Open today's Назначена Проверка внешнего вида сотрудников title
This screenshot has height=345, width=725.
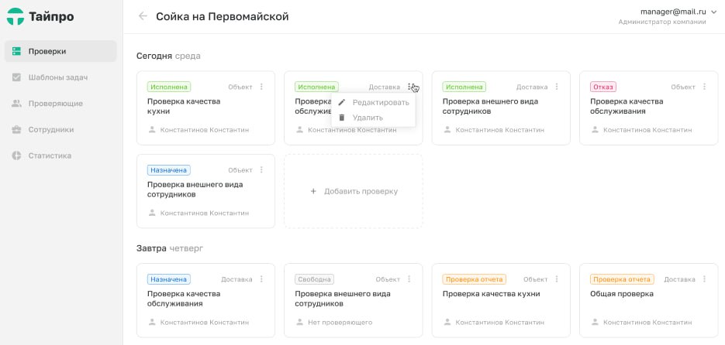(195, 190)
